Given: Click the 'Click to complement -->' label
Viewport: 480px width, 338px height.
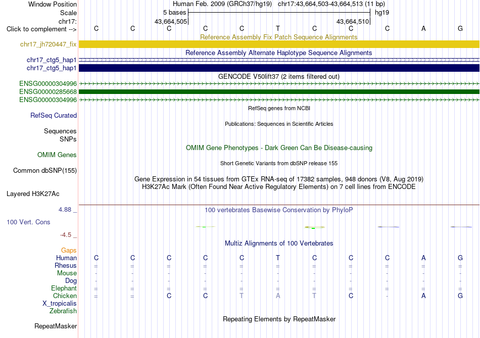Looking at the screenshot, I should click(41, 29).
